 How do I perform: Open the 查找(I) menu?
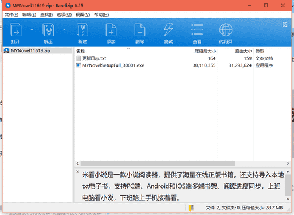[x=46, y=15]
